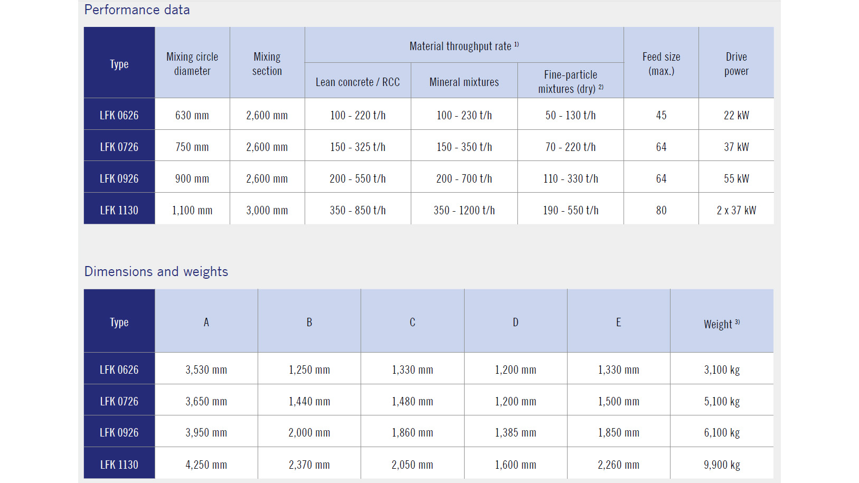Click the "100 - 230 t/h" mineral mixtures cell
This screenshot has width=859, height=483.
point(464,115)
